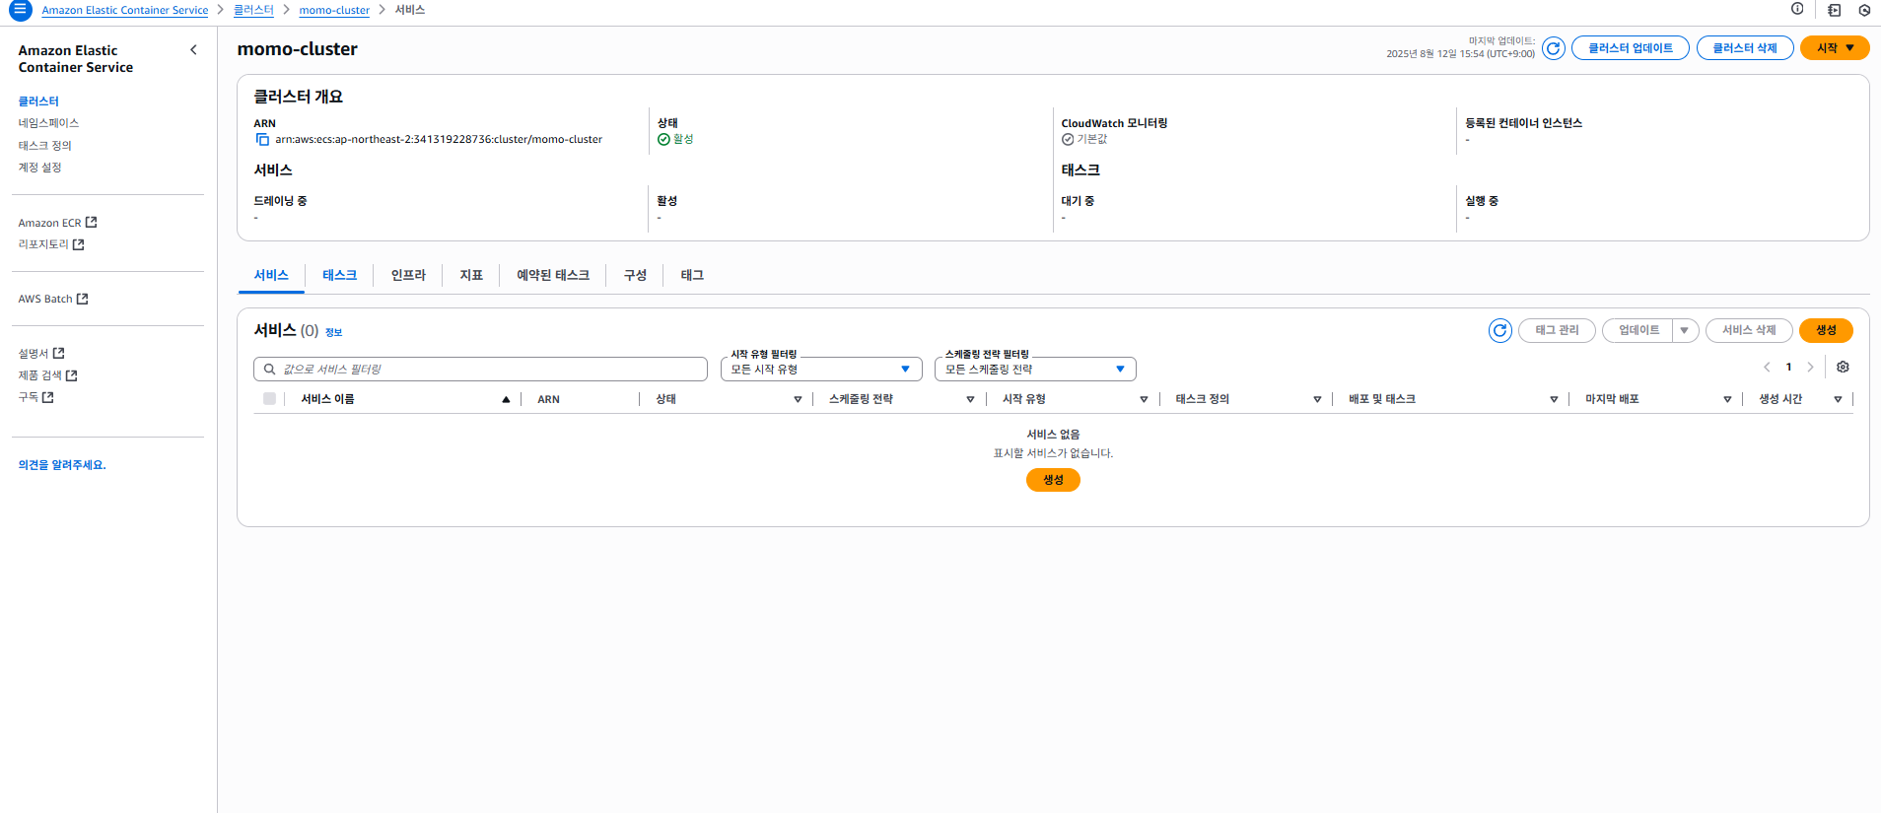
Task: Refresh the services list
Action: point(1500,331)
